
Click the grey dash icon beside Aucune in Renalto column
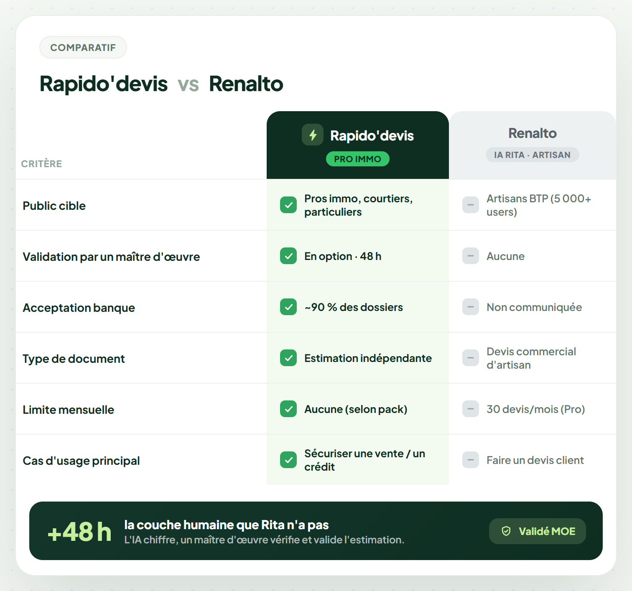[x=471, y=256]
